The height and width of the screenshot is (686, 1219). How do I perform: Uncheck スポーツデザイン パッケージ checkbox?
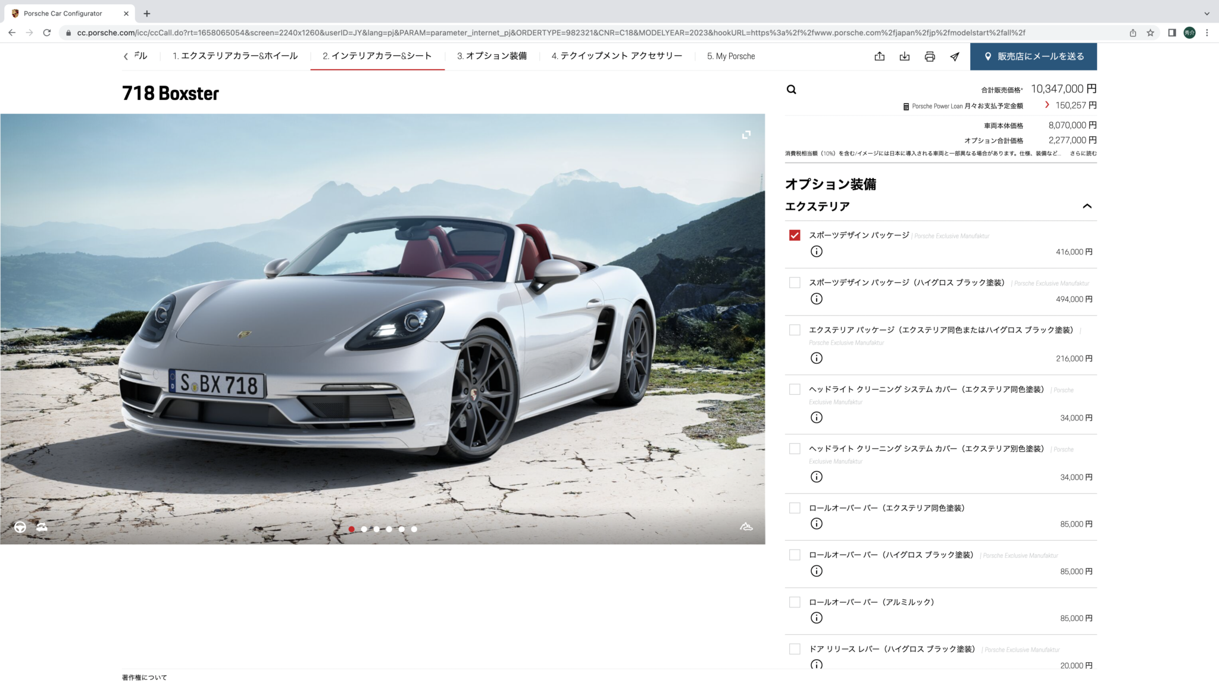click(x=795, y=235)
